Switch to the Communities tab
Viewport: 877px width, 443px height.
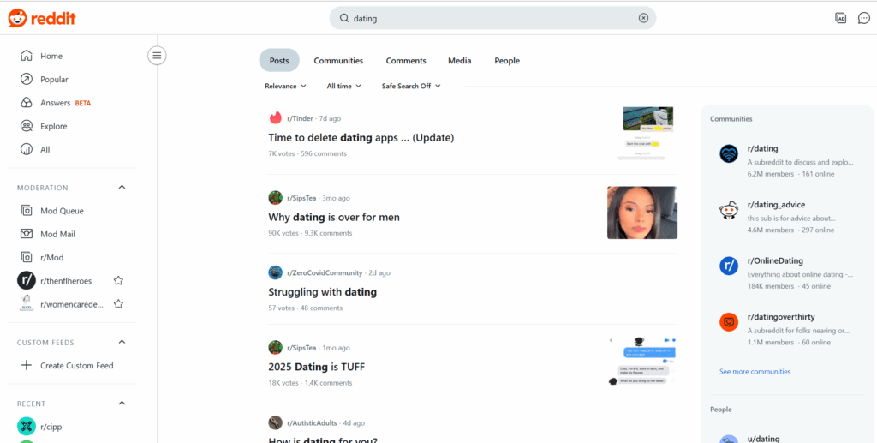[338, 61]
